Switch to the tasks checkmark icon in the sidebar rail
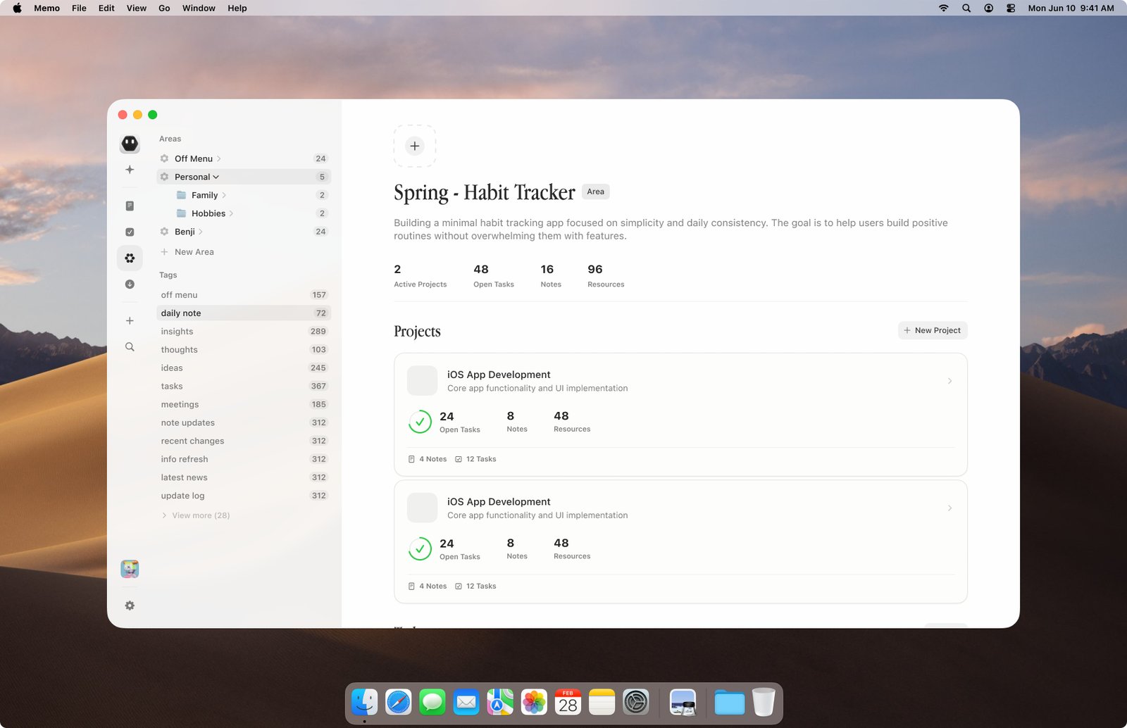The image size is (1127, 728). pos(130,232)
